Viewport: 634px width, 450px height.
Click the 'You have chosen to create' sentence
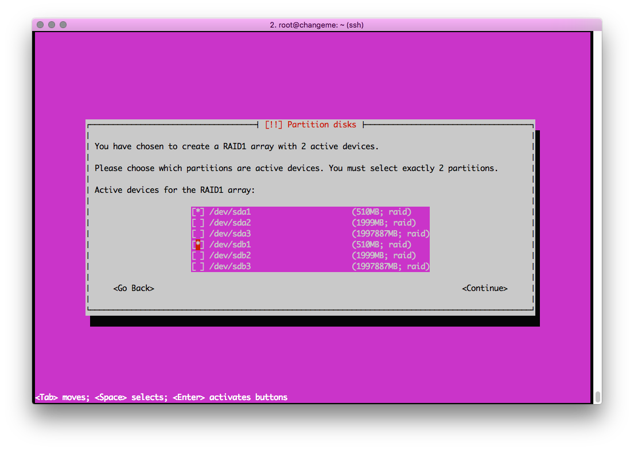236,146
